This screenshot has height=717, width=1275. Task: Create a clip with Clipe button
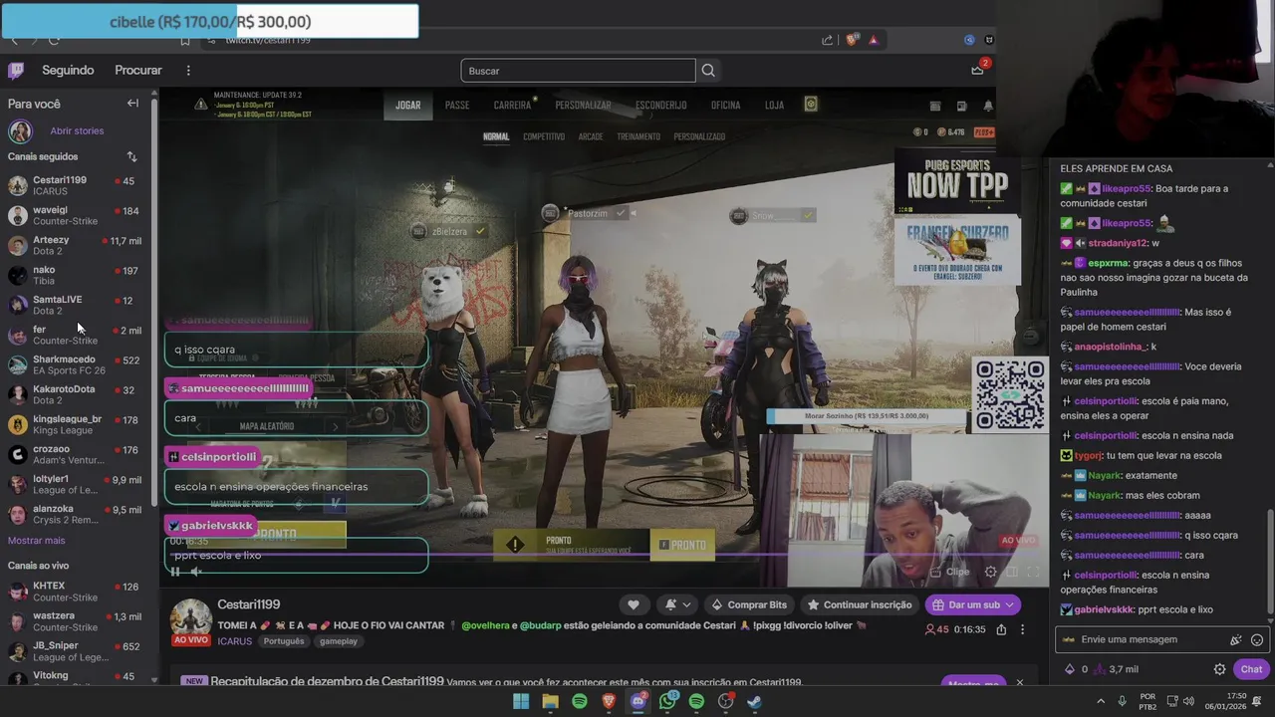[950, 572]
